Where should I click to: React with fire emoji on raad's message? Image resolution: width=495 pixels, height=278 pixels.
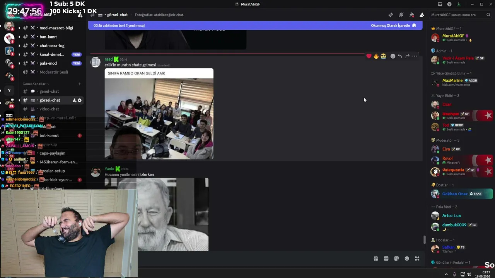[x=376, y=56]
